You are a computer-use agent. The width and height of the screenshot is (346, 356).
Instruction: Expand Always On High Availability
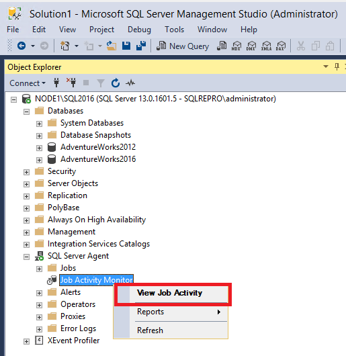(x=27, y=220)
